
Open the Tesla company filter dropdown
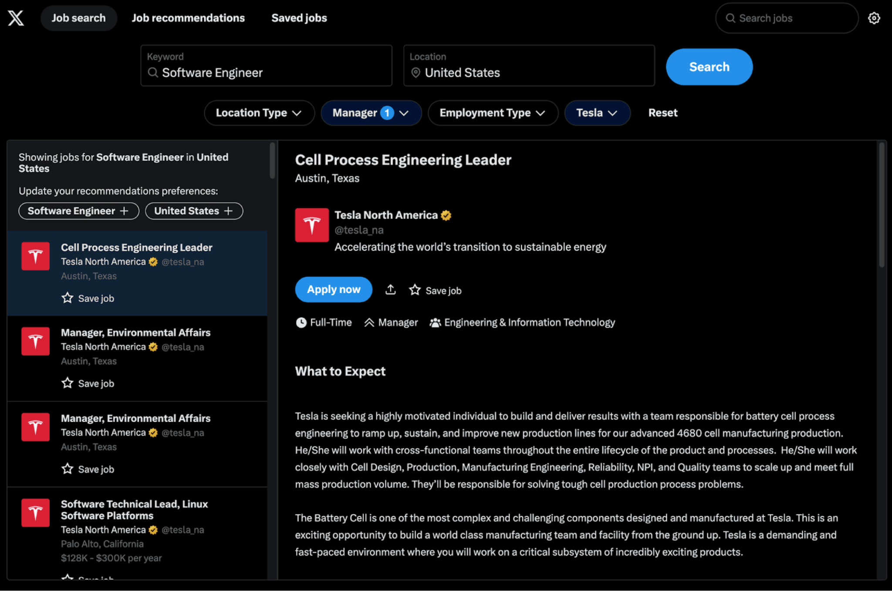tap(597, 113)
